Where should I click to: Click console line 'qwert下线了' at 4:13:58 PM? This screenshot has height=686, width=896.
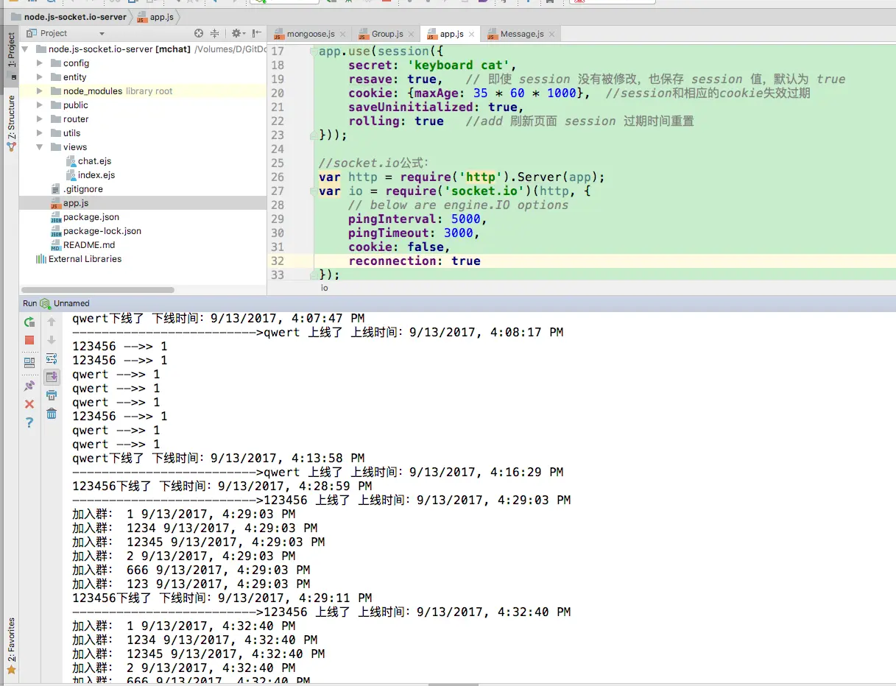[218, 458]
